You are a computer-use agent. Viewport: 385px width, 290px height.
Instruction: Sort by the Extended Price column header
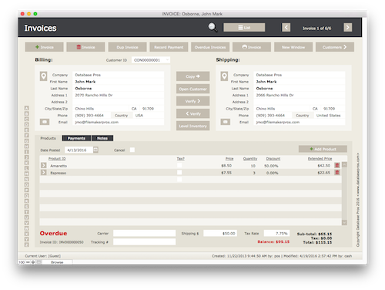[x=320, y=159]
